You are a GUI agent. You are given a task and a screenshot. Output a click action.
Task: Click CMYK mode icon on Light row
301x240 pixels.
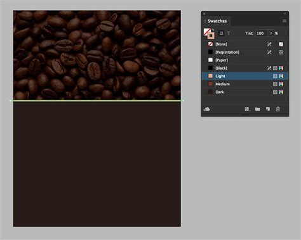281,76
